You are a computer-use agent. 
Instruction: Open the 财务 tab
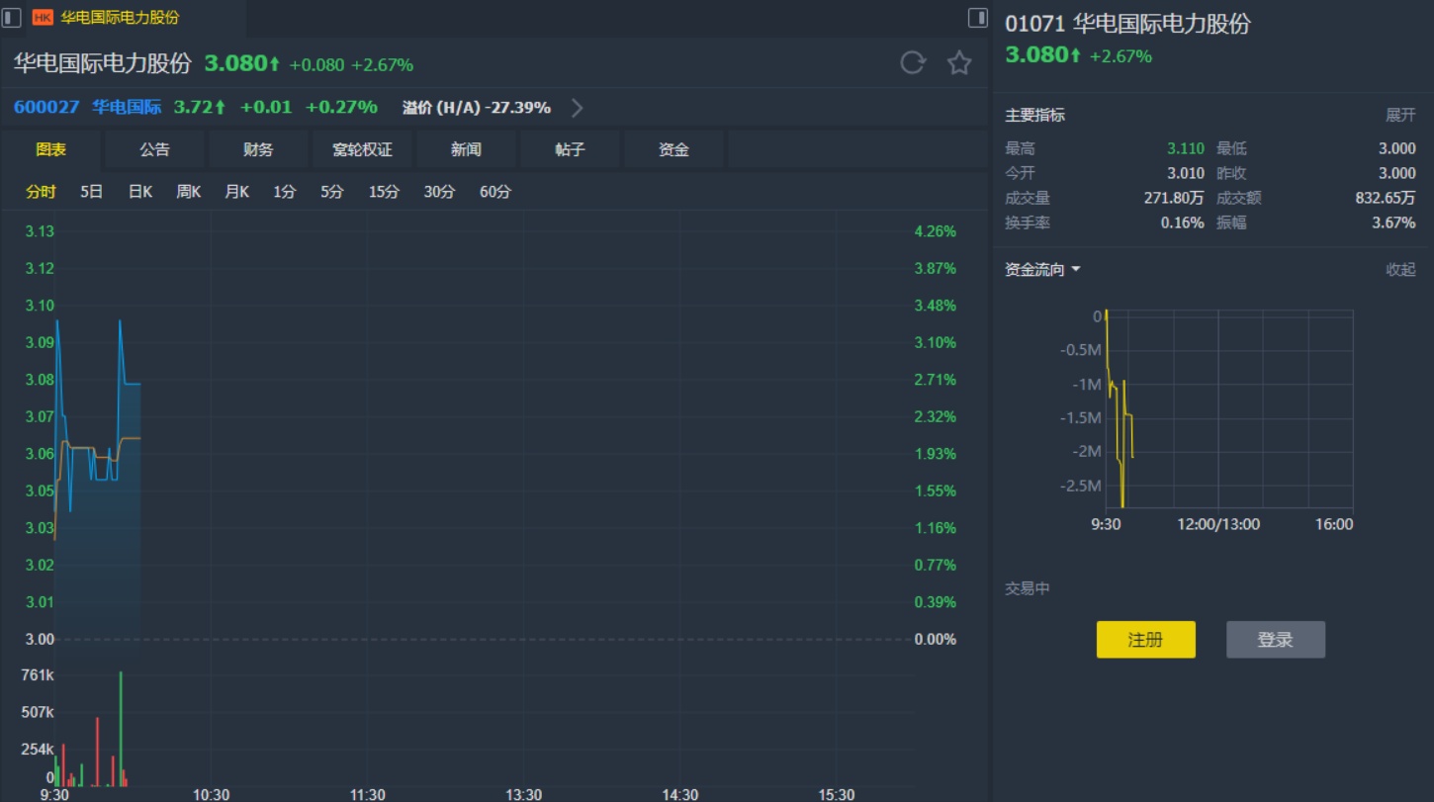click(x=258, y=149)
